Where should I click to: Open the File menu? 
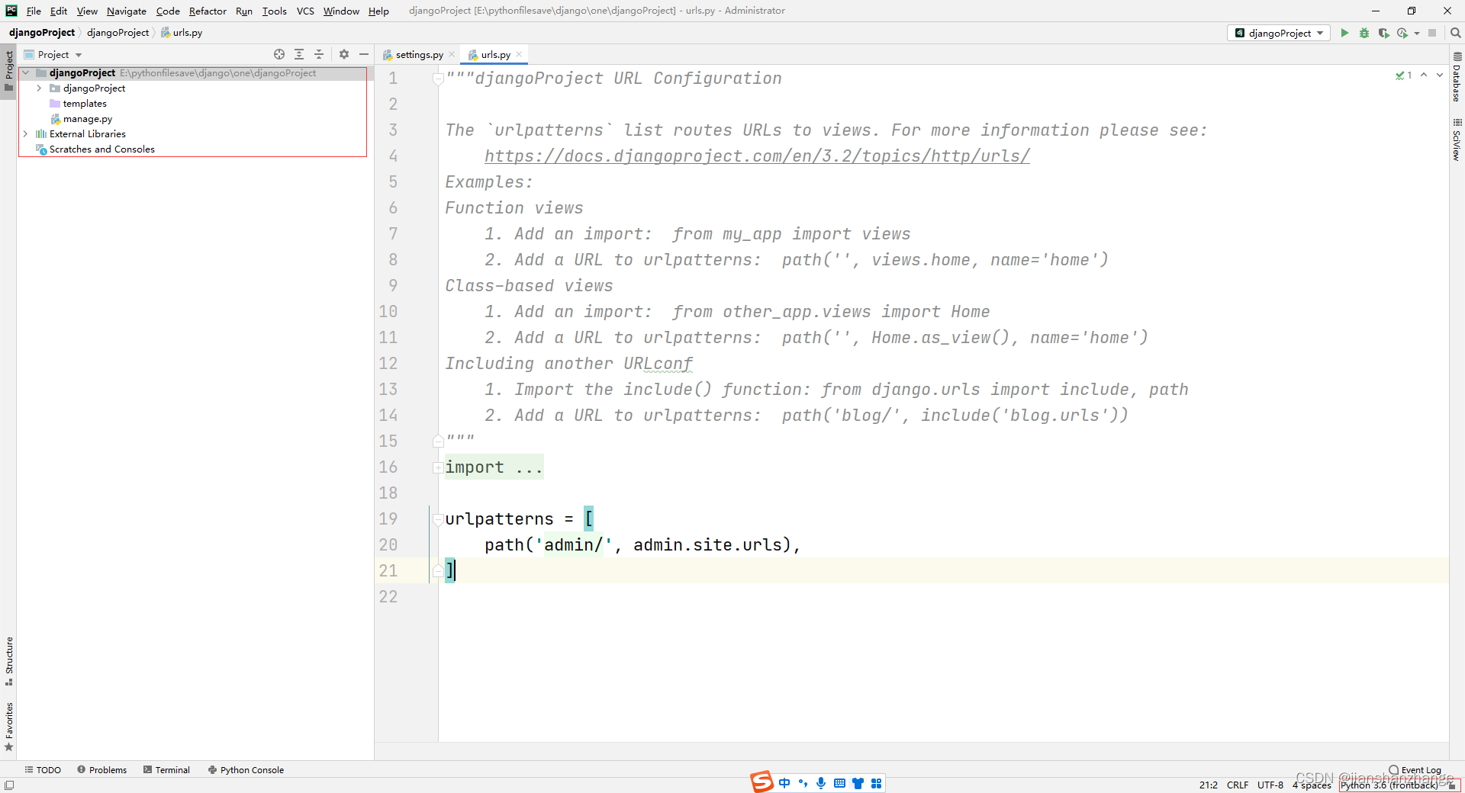coord(34,11)
